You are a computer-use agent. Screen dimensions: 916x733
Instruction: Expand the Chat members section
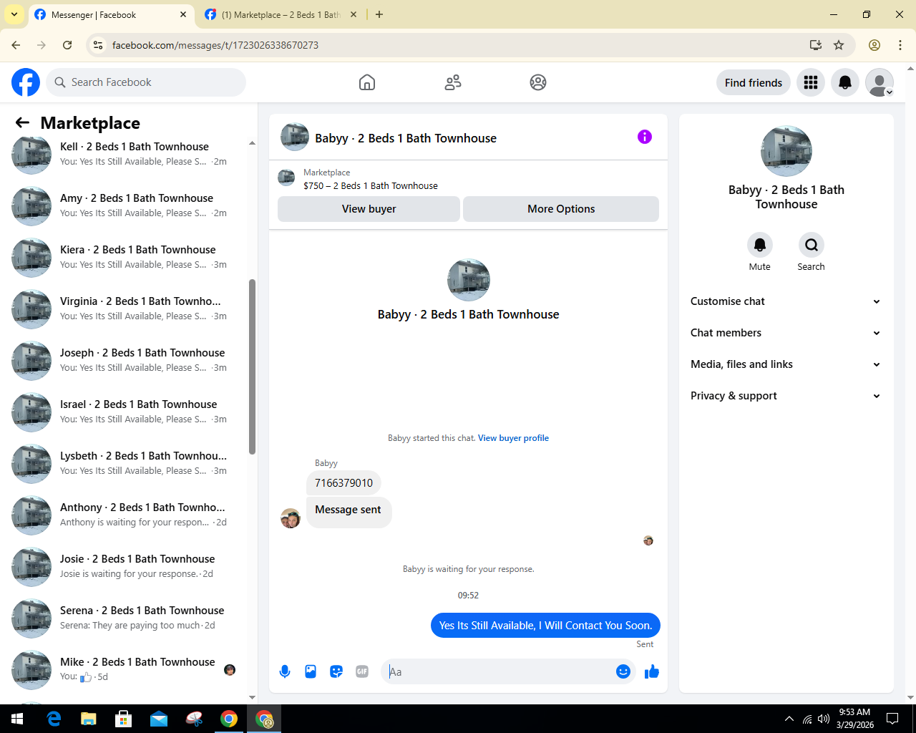point(786,333)
